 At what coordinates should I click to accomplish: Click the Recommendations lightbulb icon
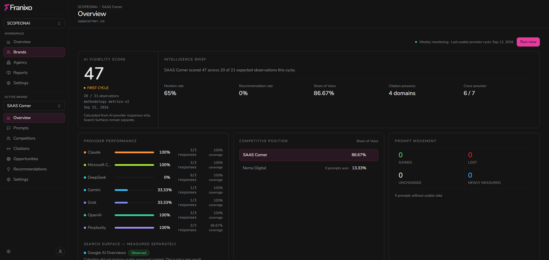click(x=9, y=169)
